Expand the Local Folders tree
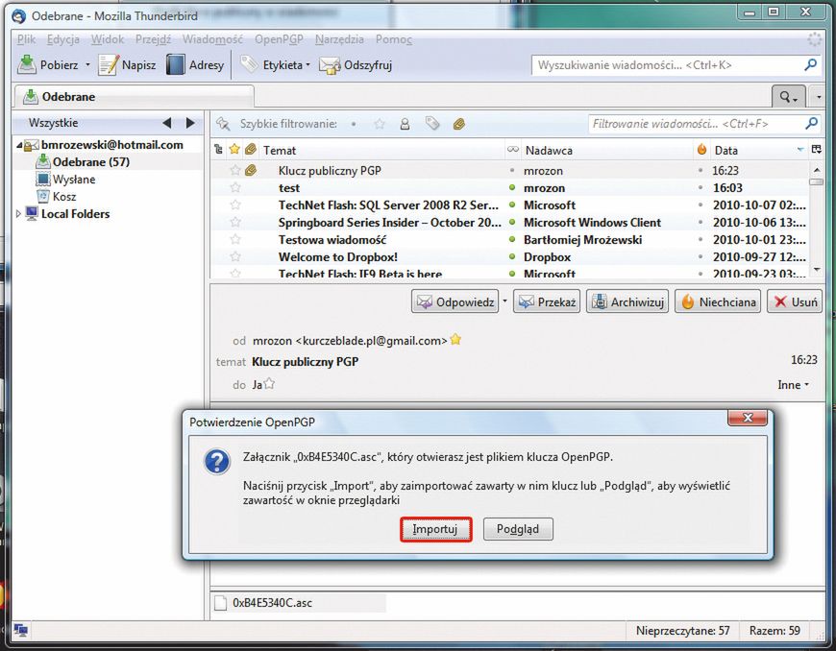The width and height of the screenshot is (836, 651). [18, 213]
